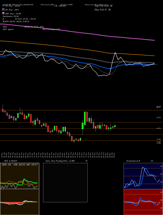
Task: Click the 'ADX signal:' label
Action: pos(8,29)
